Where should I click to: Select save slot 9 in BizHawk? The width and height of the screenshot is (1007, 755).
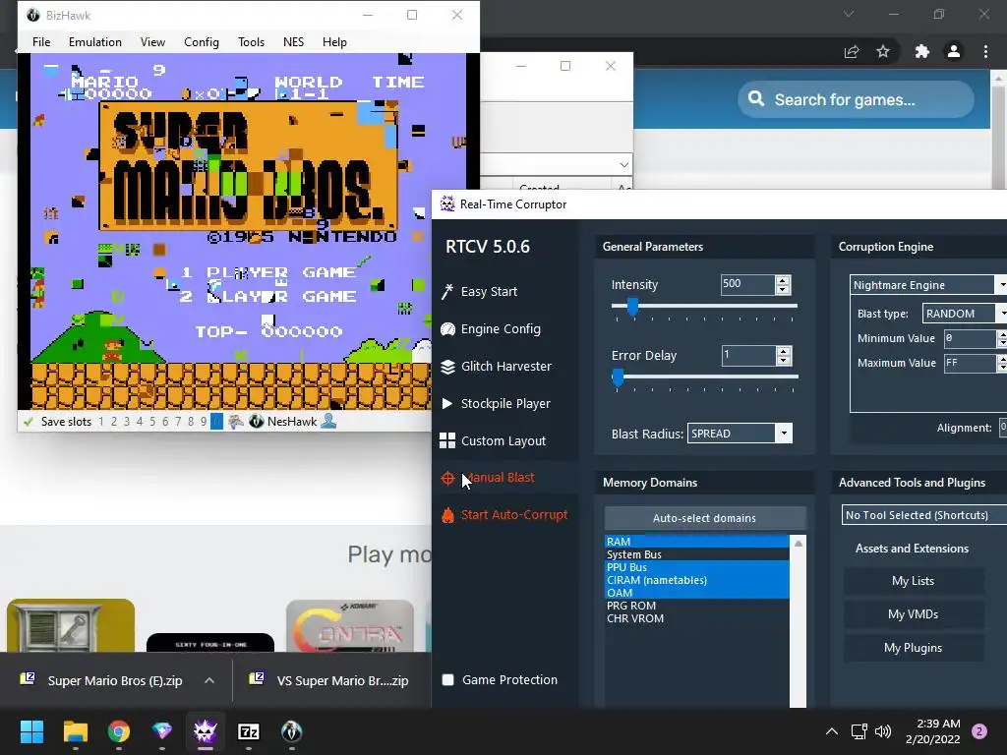pyautogui.click(x=204, y=422)
